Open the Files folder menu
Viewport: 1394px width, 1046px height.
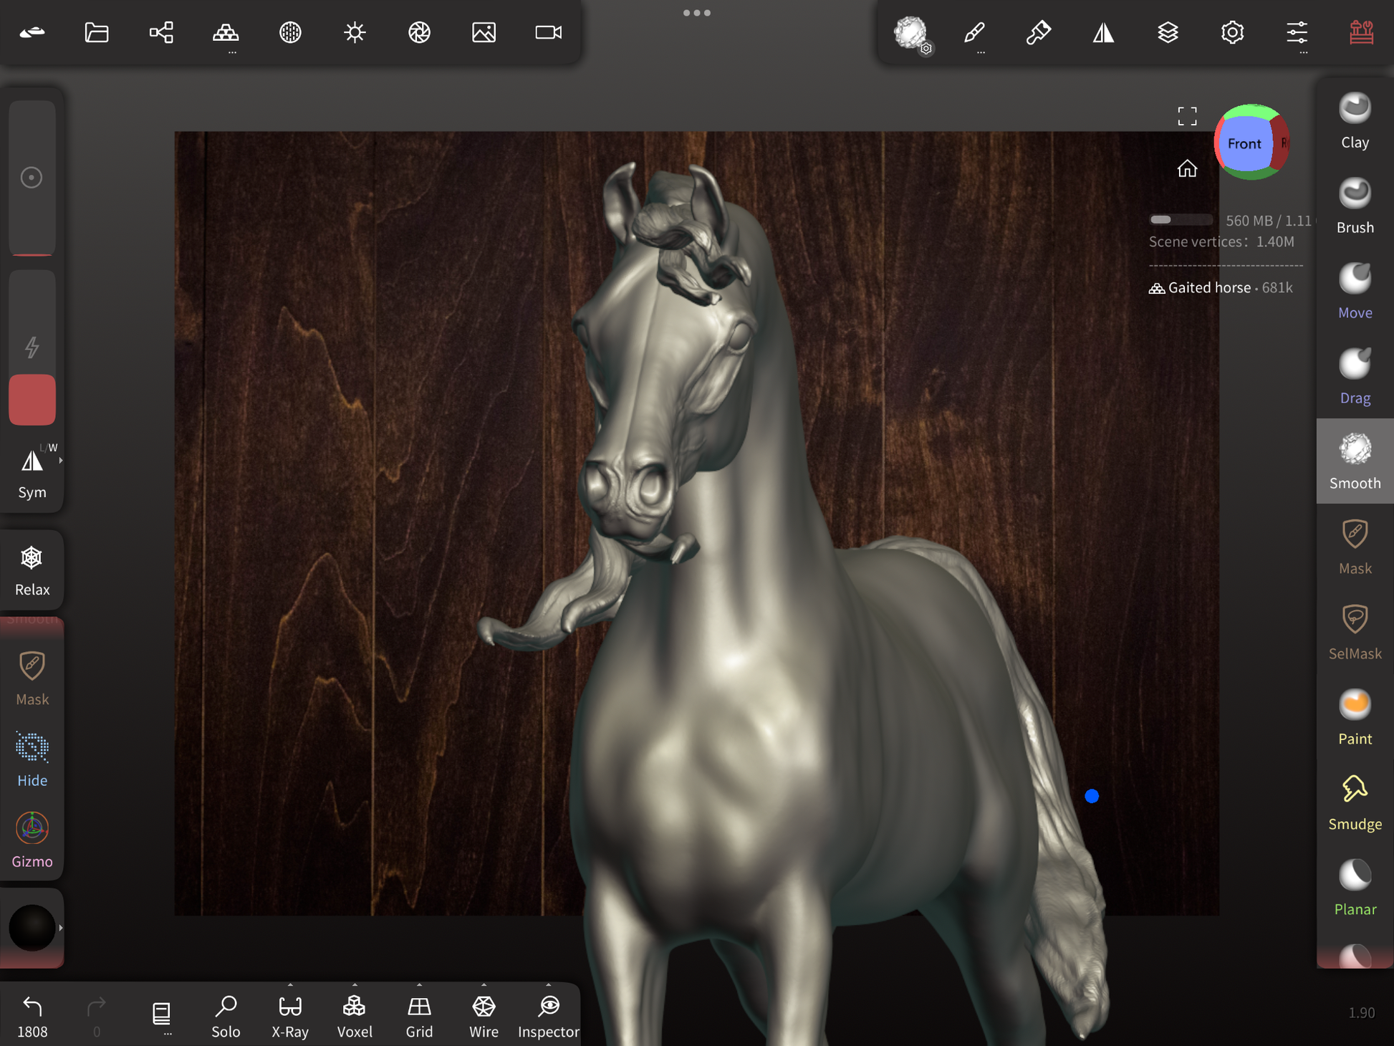coord(97,32)
